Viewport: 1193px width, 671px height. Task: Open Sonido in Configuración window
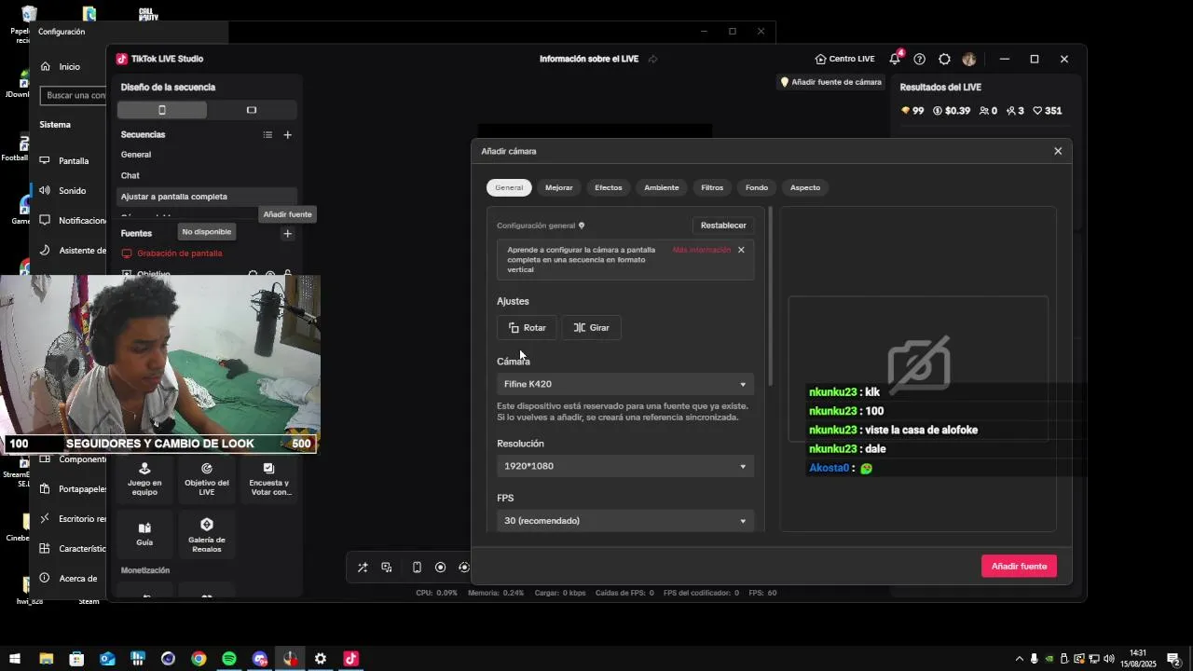click(x=72, y=191)
